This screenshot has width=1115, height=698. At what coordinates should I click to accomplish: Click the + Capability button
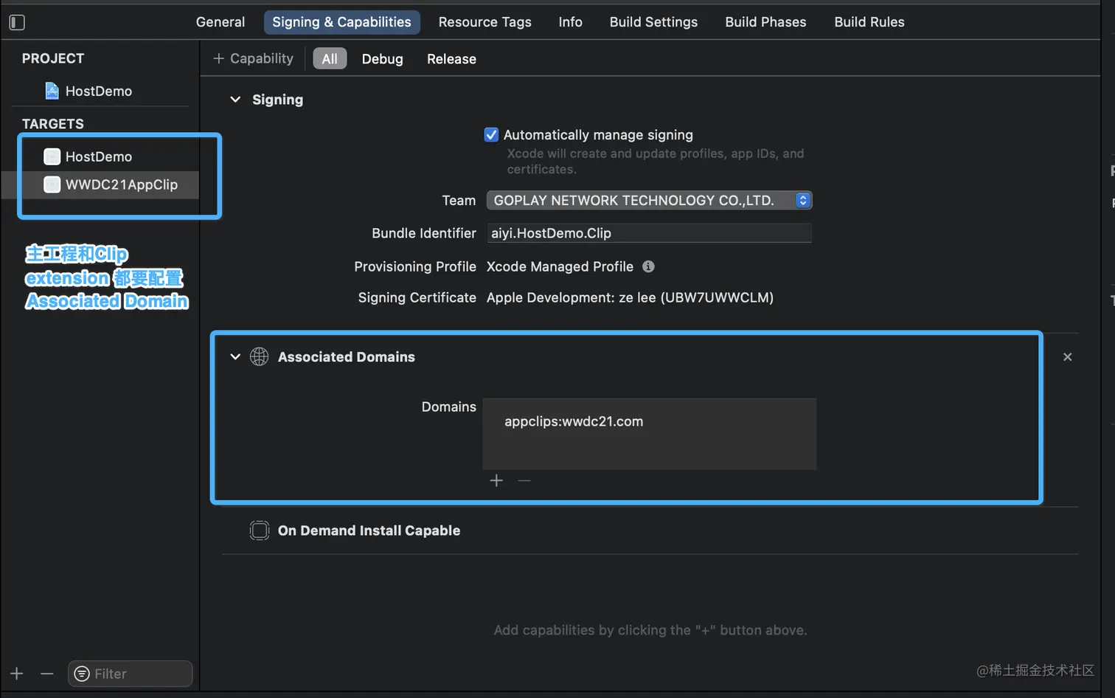pyautogui.click(x=253, y=58)
